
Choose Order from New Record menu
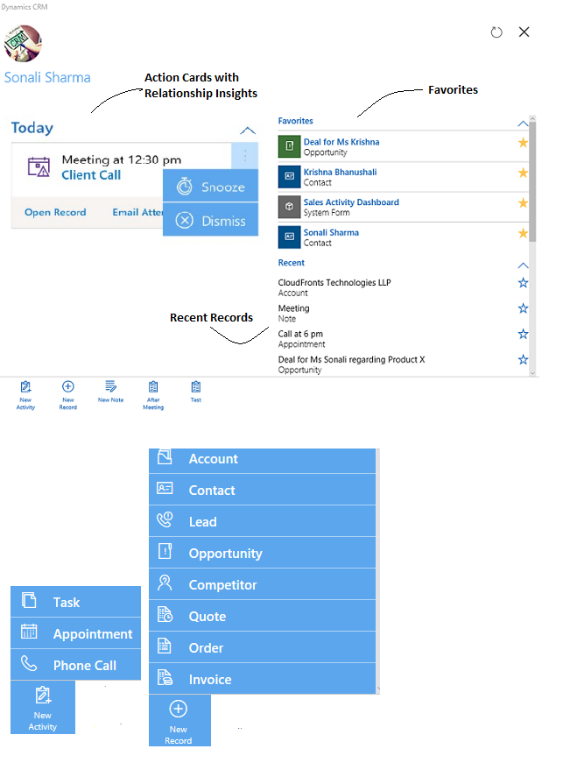pos(262,647)
